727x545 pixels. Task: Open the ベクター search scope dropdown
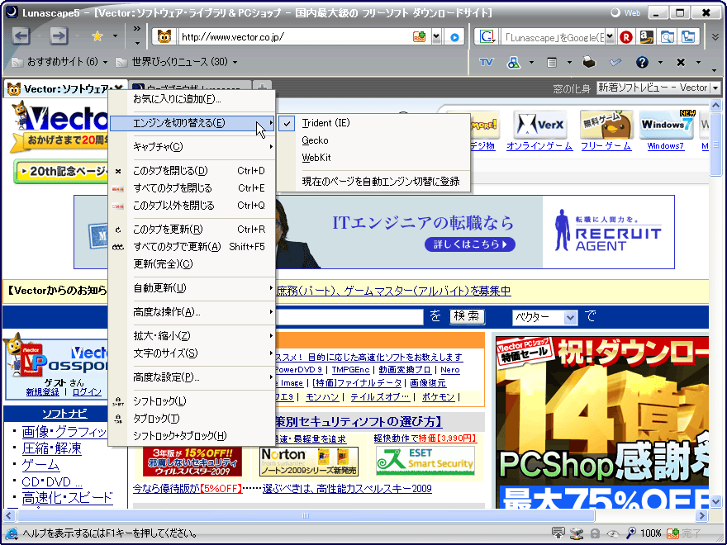[570, 317]
